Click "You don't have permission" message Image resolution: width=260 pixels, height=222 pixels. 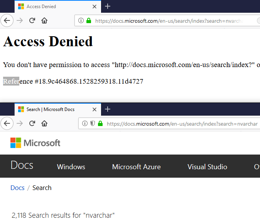pyautogui.click(x=131, y=65)
